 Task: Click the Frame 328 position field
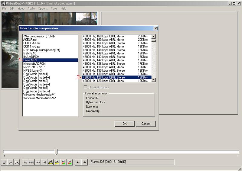click(x=132, y=162)
